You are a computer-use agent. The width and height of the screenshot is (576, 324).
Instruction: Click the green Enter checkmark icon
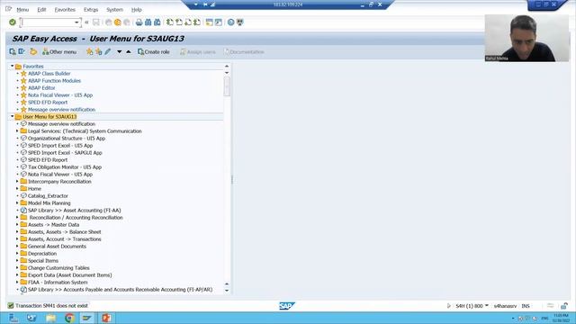click(x=13, y=22)
